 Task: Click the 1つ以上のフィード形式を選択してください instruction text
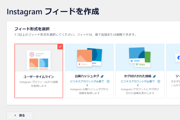(75, 34)
